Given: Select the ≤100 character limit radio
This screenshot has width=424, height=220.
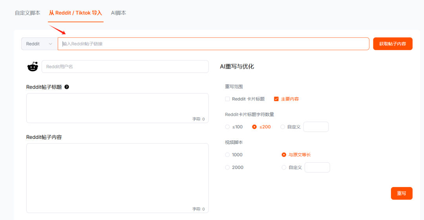Looking at the screenshot, I should [227, 127].
